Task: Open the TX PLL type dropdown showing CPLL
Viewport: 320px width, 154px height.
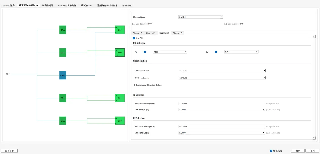Action: [170, 52]
